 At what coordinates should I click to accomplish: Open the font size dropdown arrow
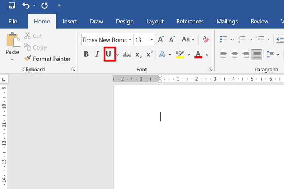[x=151, y=40]
